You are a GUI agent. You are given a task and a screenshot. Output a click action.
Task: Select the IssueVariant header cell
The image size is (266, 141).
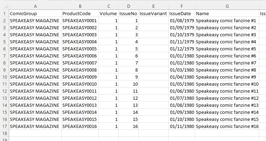tap(153, 14)
